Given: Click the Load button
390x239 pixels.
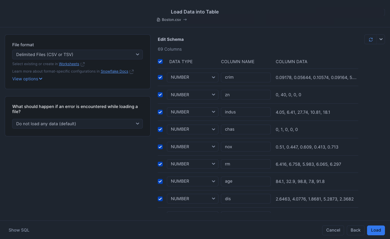Looking at the screenshot, I should [376, 230].
